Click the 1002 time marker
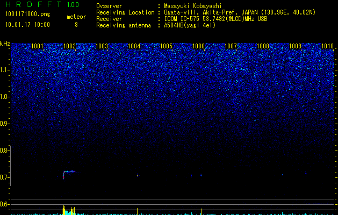The width and height of the screenshot is (338, 215). (70, 46)
